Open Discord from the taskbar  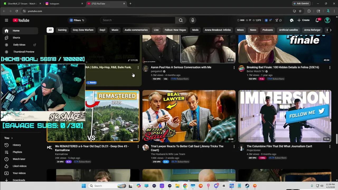point(216,186)
